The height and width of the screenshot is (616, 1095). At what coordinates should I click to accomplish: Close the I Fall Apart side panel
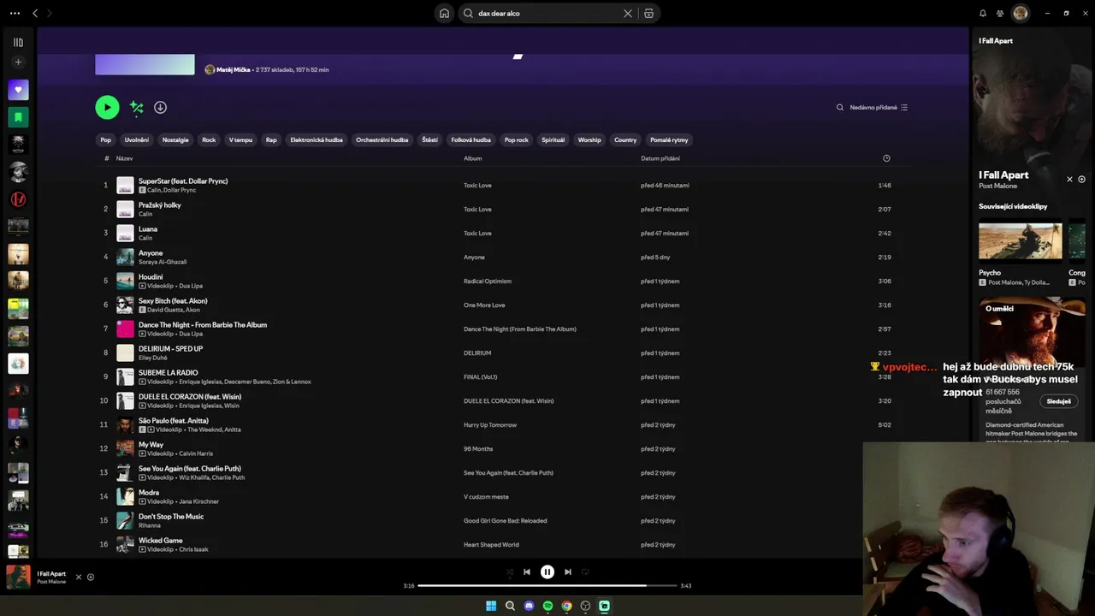pyautogui.click(x=1069, y=180)
